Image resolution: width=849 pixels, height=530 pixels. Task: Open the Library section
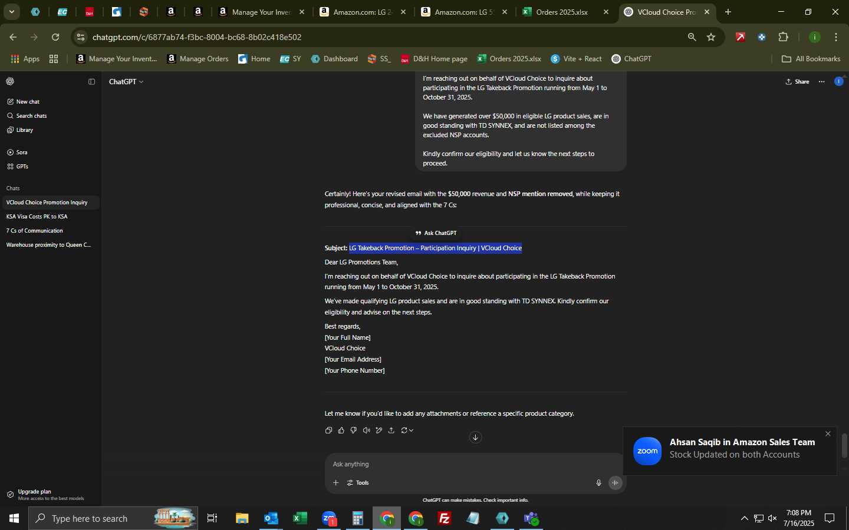coord(50,130)
